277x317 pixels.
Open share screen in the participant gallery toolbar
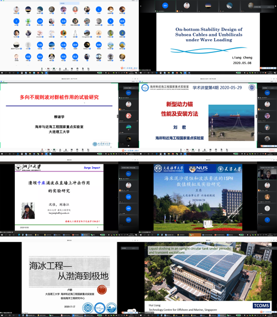coord(54,69)
